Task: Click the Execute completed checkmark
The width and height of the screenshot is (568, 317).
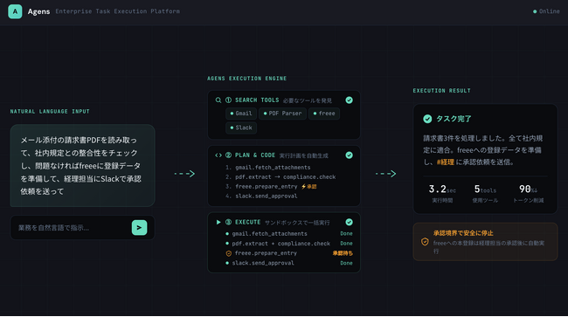Action: tap(349, 222)
